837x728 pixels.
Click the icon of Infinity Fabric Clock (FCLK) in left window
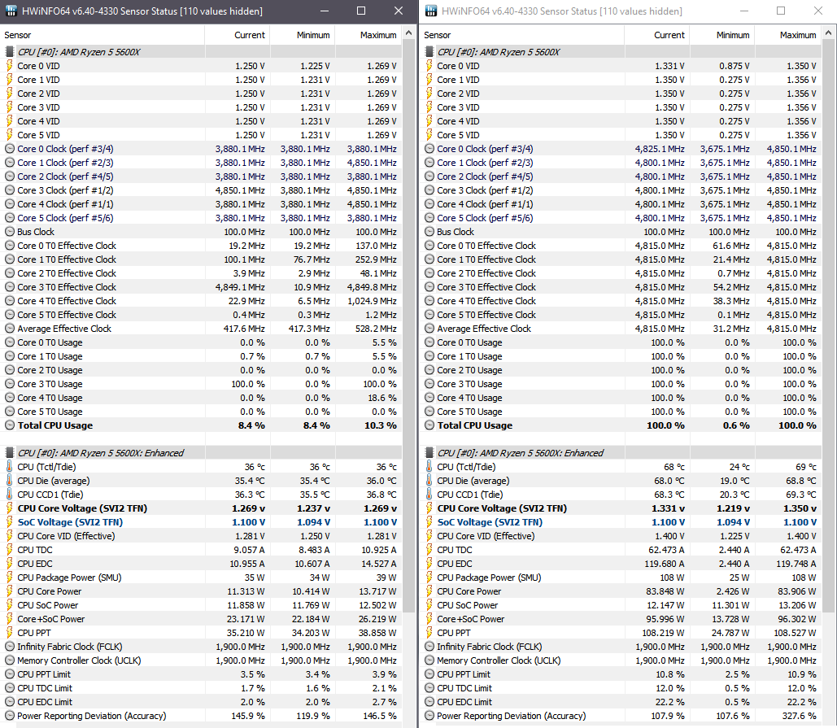(x=10, y=647)
